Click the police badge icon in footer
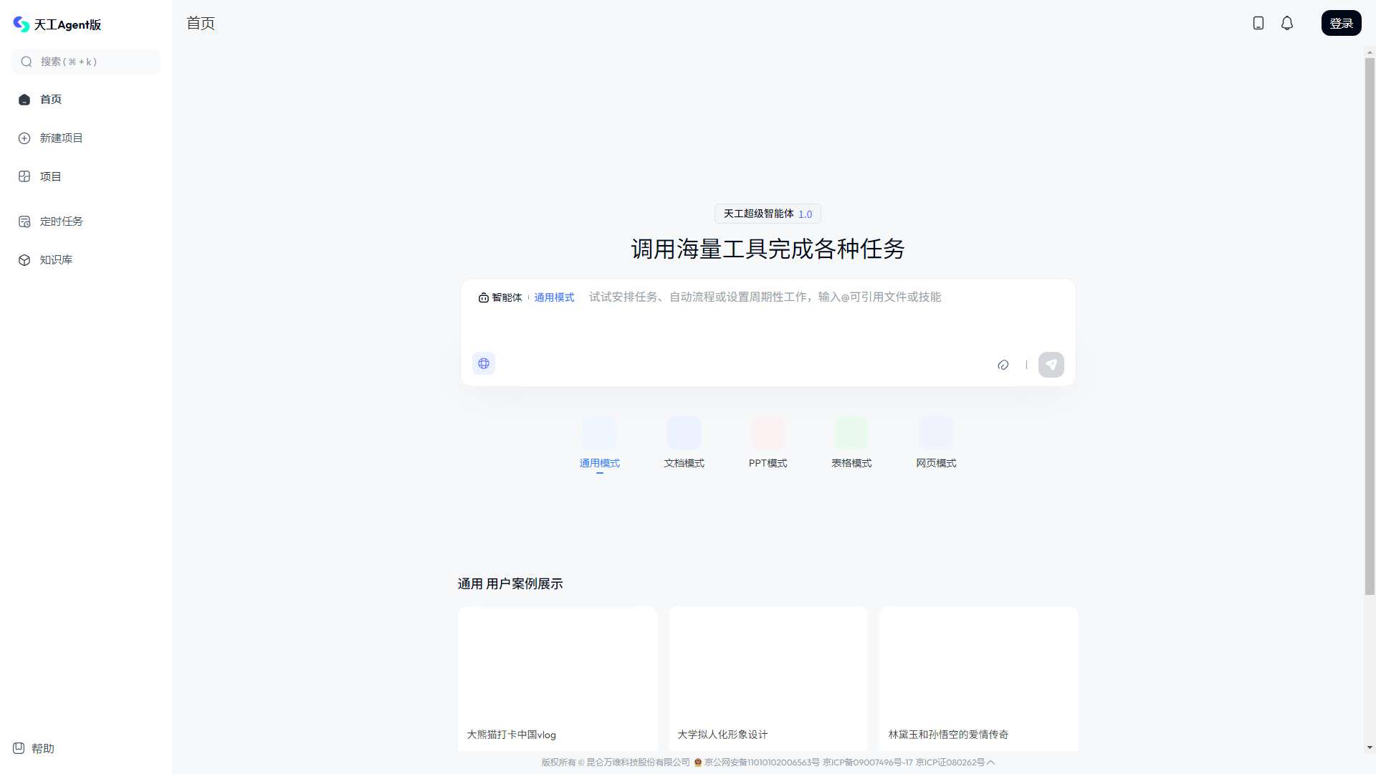Screen dimensions: 1376x774 pos(698,763)
